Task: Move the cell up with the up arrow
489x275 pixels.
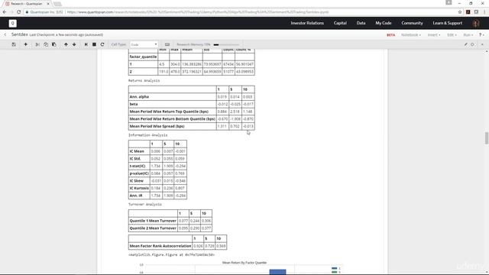Action: pyautogui.click(x=66, y=44)
